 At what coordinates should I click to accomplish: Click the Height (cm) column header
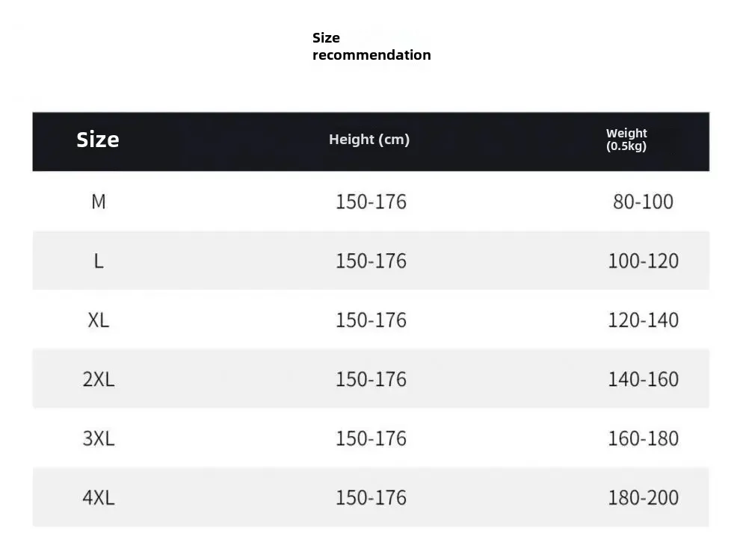pyautogui.click(x=369, y=140)
